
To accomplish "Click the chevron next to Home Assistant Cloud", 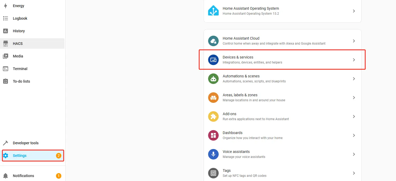I will 354,41.
